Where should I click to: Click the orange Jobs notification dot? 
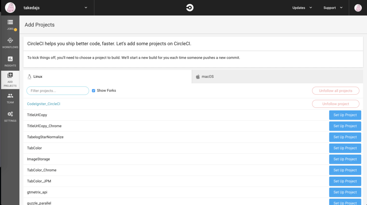pos(15,30)
